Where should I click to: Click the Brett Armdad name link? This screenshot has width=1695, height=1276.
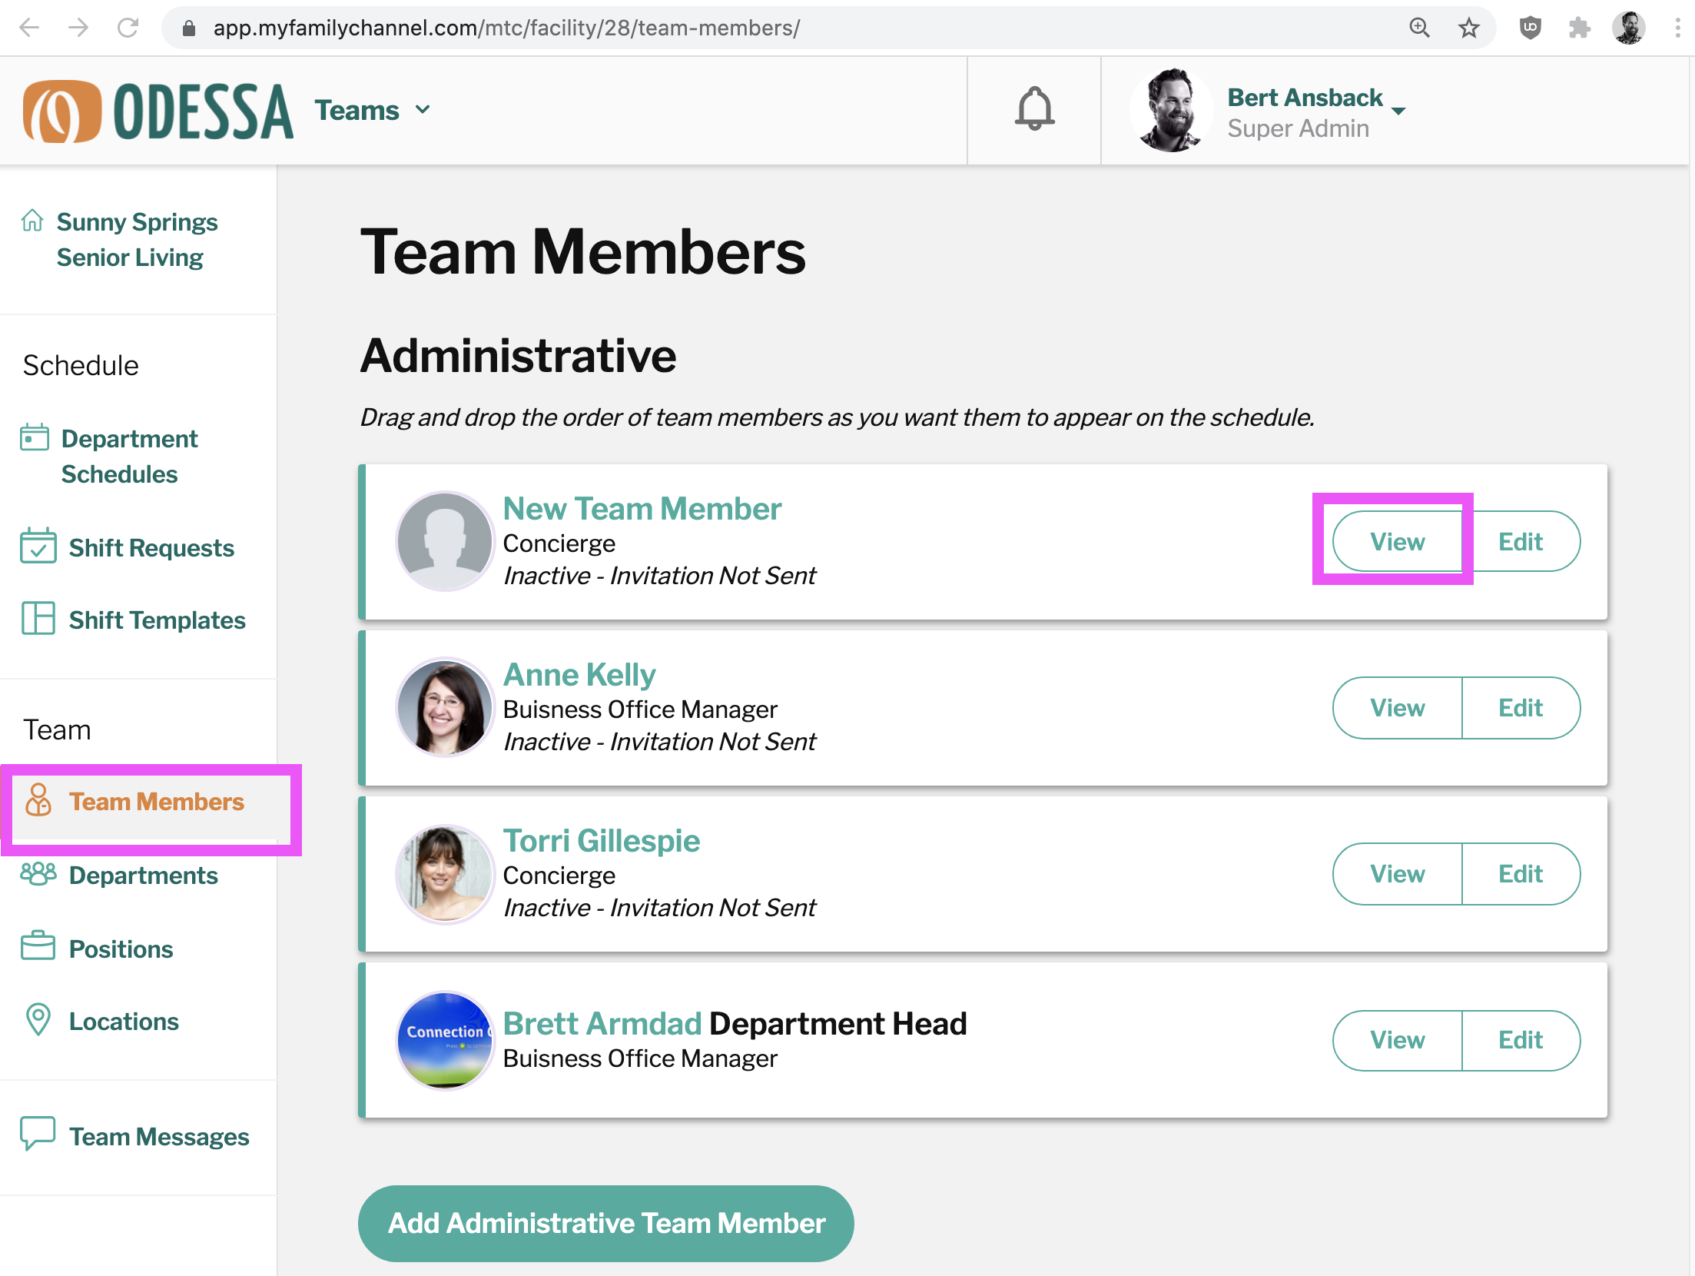(602, 1023)
